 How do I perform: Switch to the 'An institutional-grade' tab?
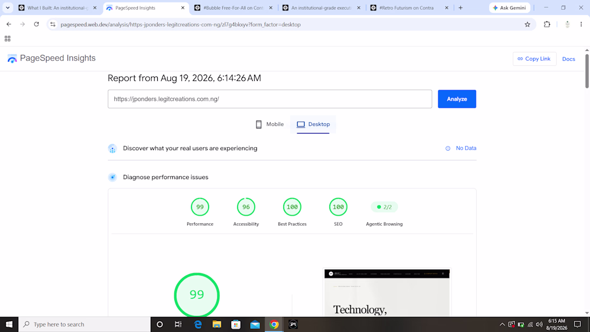(321, 8)
